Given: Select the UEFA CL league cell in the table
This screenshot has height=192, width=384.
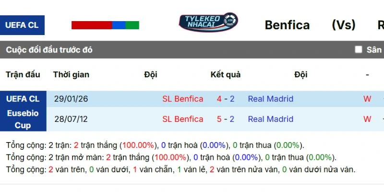Looking at the screenshot, I should 23,99.
